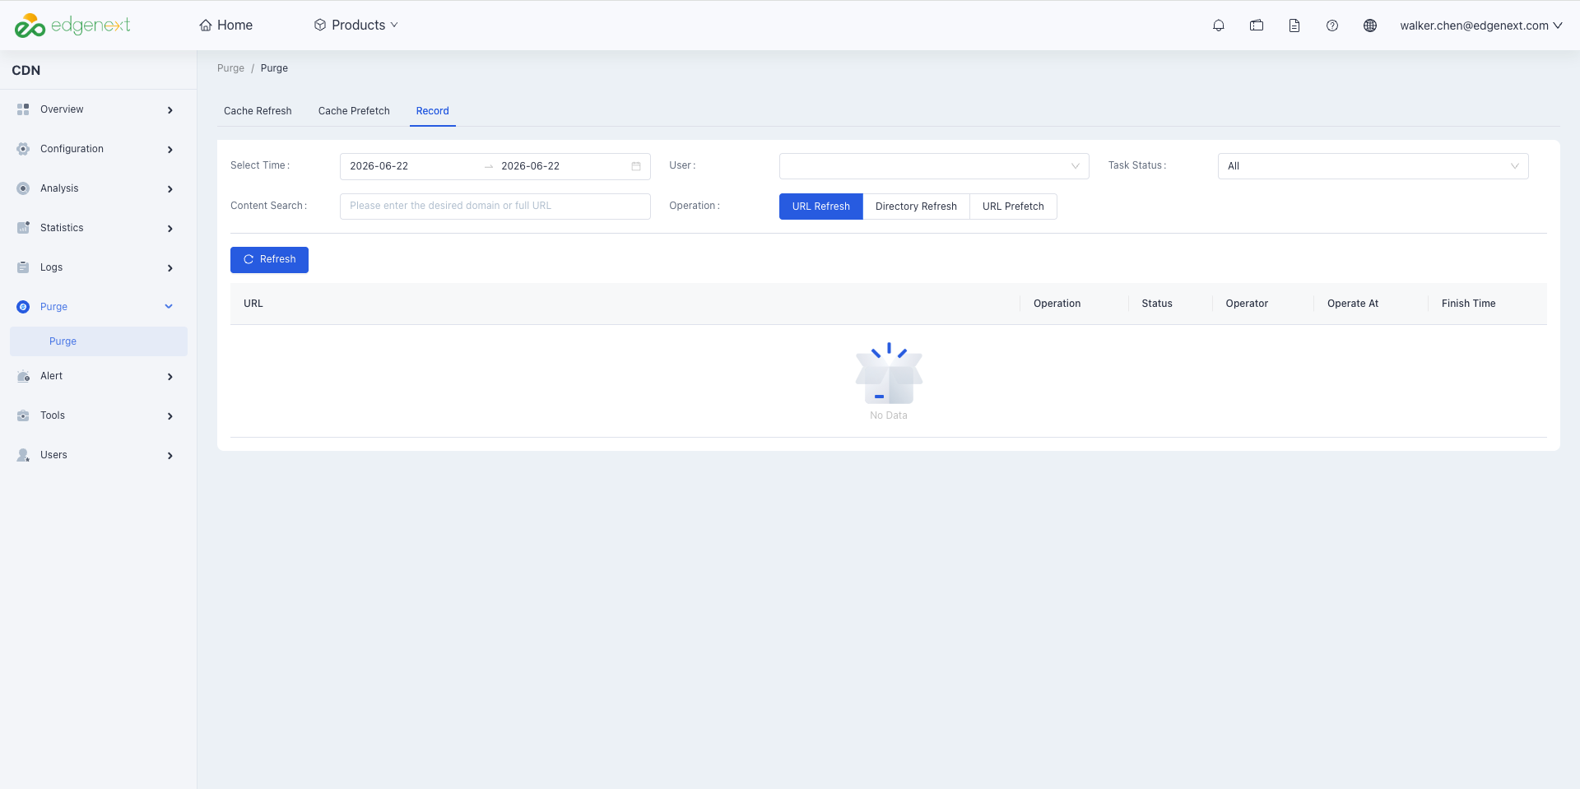Click the billing wallet icon in header
The height and width of the screenshot is (789, 1580).
[1257, 26]
